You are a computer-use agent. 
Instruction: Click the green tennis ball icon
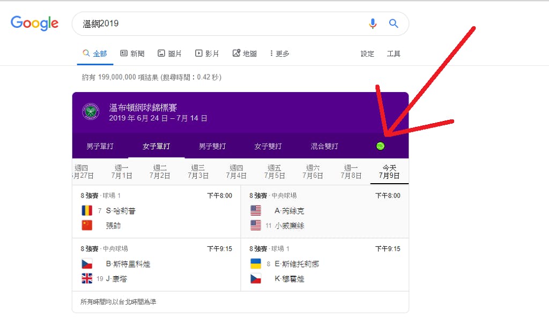click(x=381, y=146)
